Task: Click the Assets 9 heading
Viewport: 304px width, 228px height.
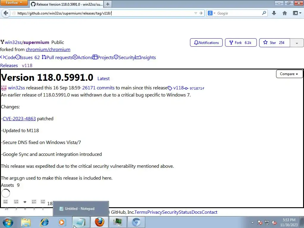Action: (10, 185)
